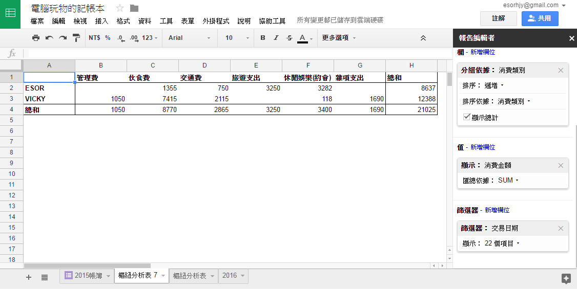Open the 排序依據 消費類別 dropdown
This screenshot has width=577, height=289.
point(514,101)
